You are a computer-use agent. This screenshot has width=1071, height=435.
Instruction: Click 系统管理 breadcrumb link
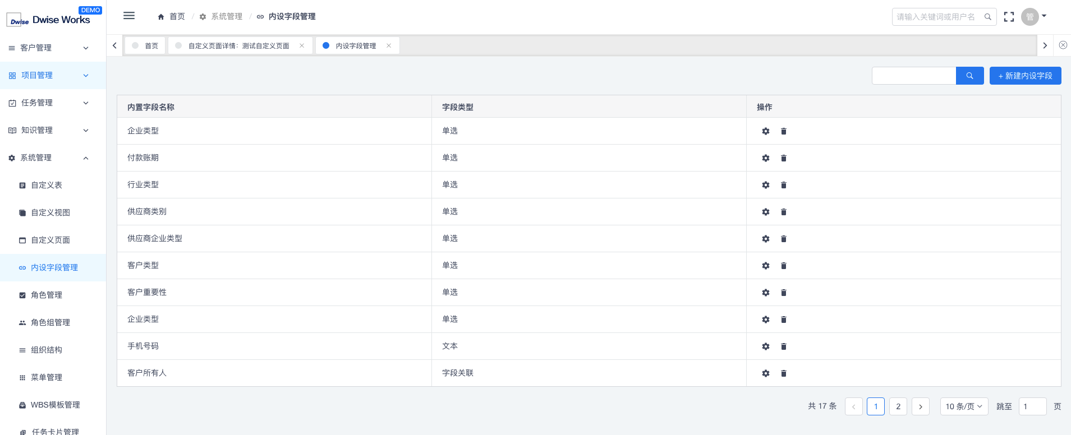[221, 16]
